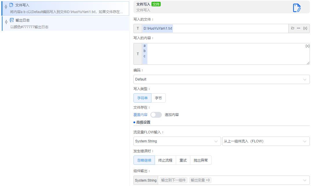Open the Default encoding dropdown

tap(221, 79)
